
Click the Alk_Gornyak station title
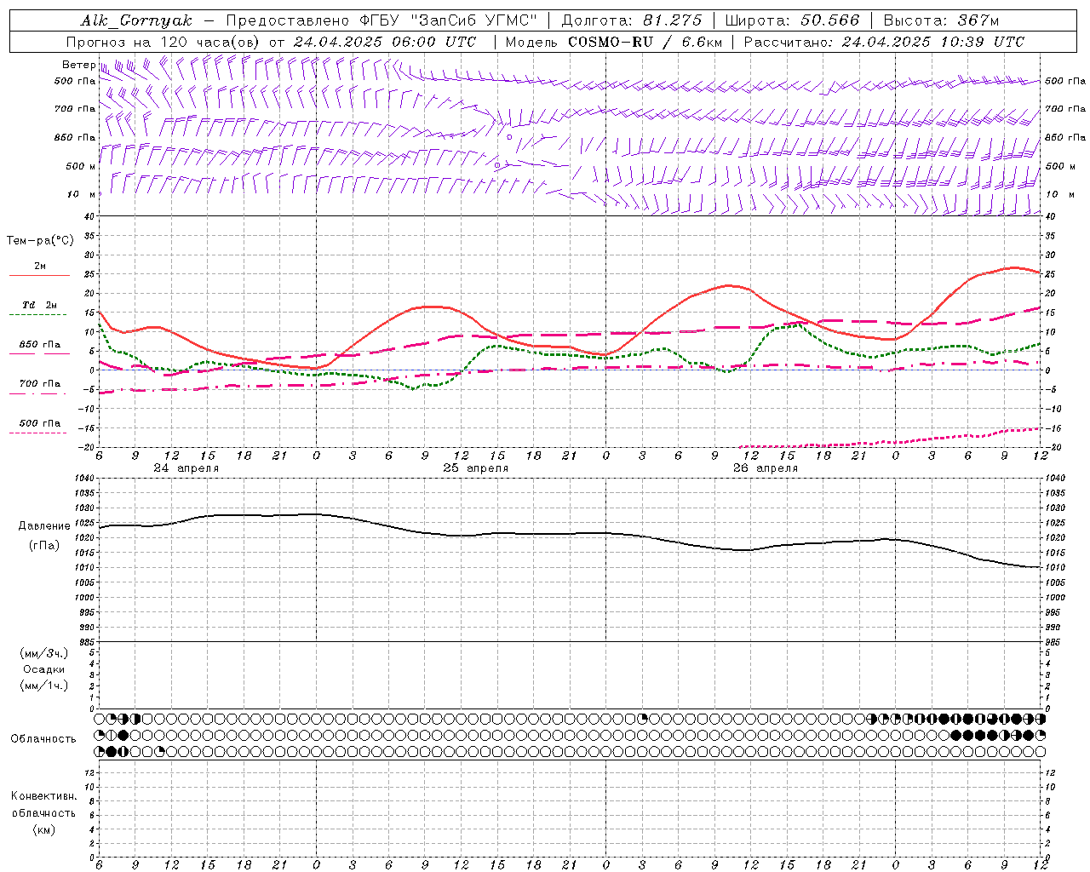[x=136, y=20]
